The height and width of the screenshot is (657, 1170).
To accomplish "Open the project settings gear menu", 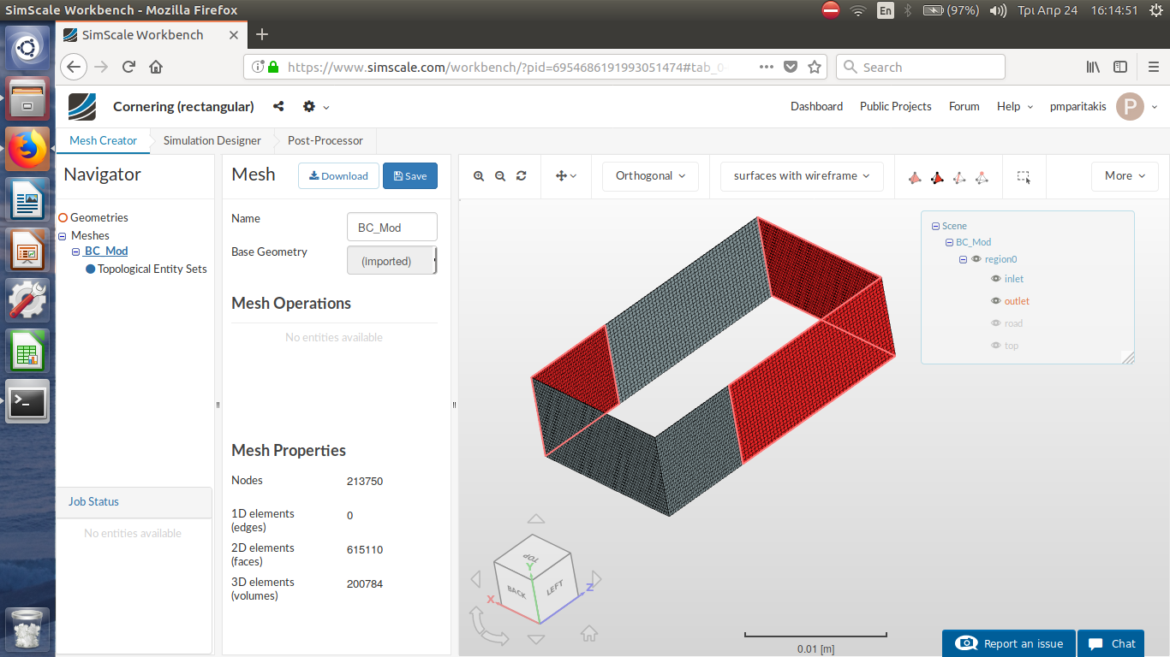I will click(x=315, y=107).
